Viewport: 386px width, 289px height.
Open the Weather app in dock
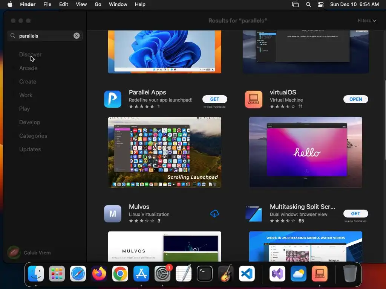coord(299,274)
